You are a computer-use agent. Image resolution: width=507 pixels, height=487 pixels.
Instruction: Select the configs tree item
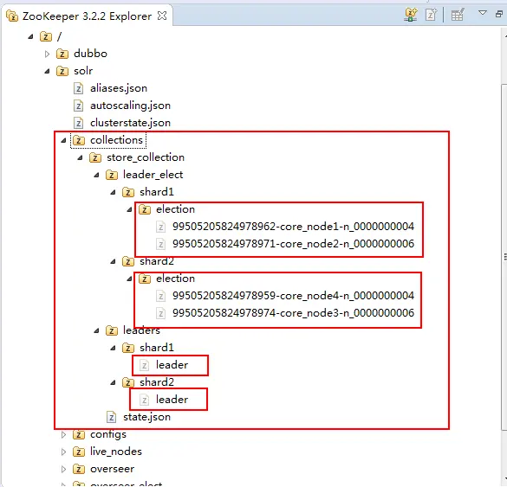[x=108, y=435]
